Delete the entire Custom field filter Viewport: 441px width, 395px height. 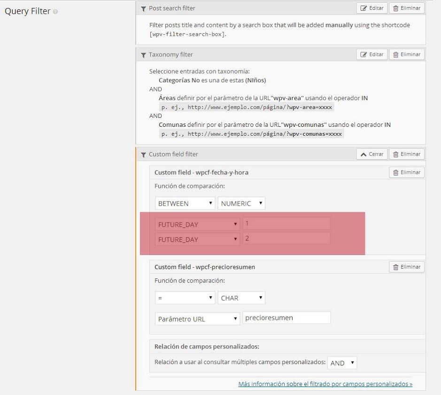tap(407, 154)
